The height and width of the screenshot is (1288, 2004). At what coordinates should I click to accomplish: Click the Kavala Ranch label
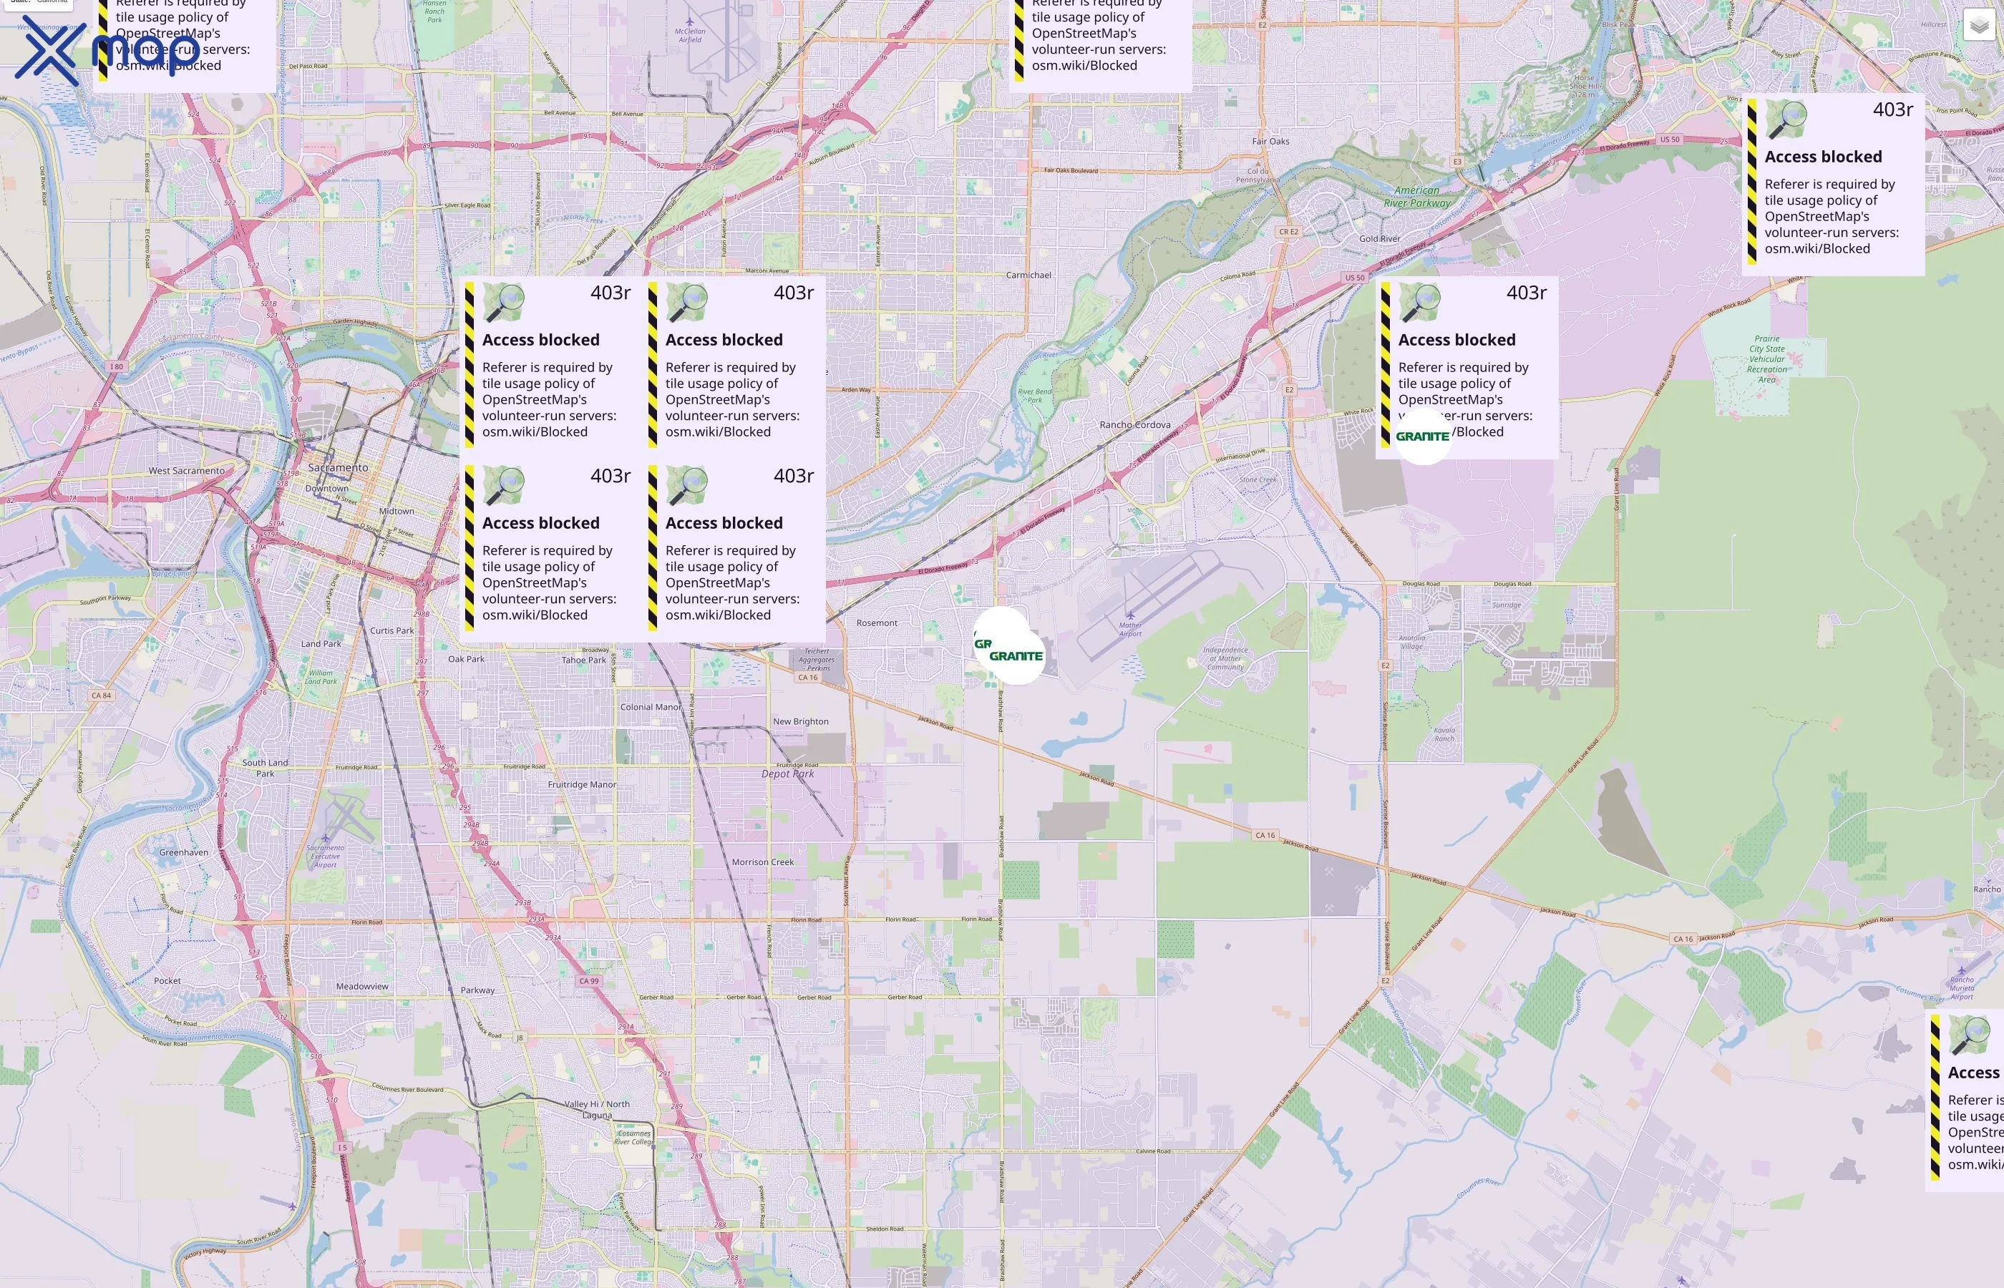[1444, 734]
